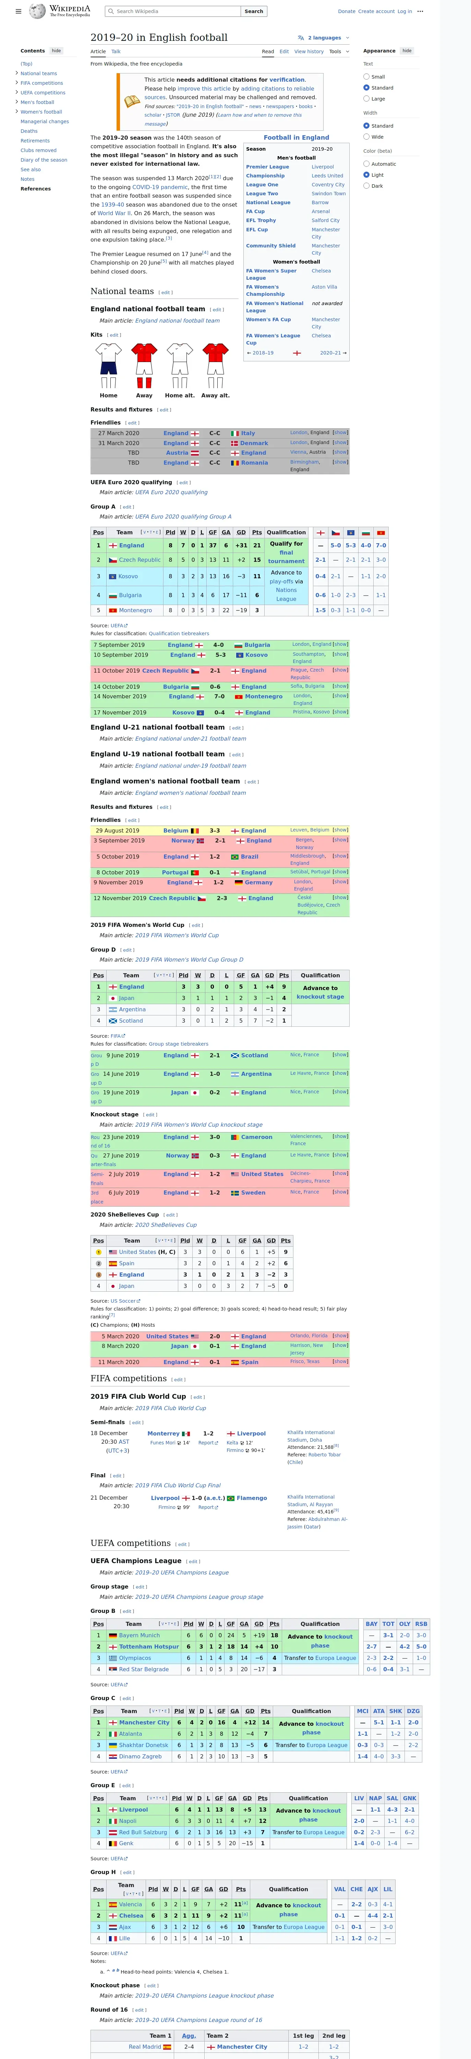Hide the Contents sidebar
The height and width of the screenshot is (2059, 471).
point(56,50)
